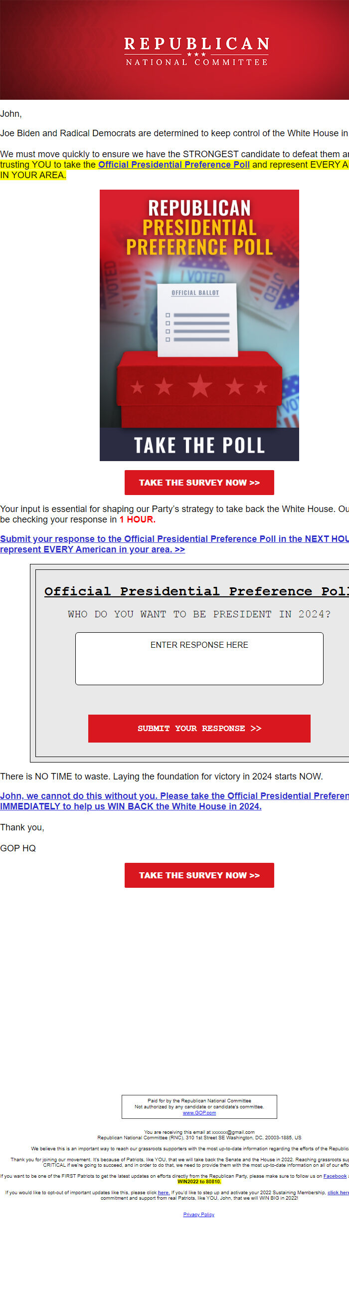This screenshot has height=1296, width=349.
Task: Click the Republican National Committee header logo
Action: 196,50
